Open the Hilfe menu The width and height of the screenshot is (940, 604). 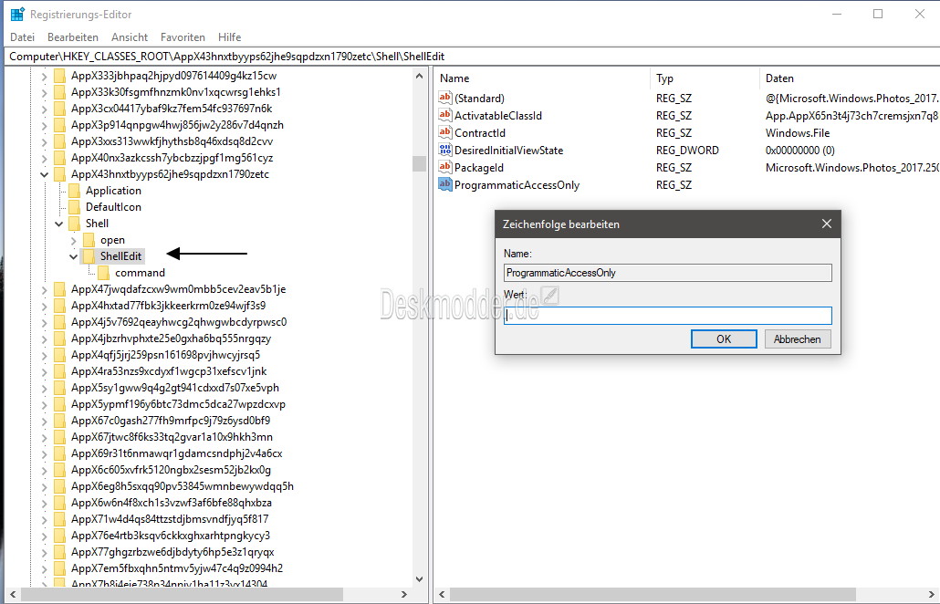tap(230, 37)
